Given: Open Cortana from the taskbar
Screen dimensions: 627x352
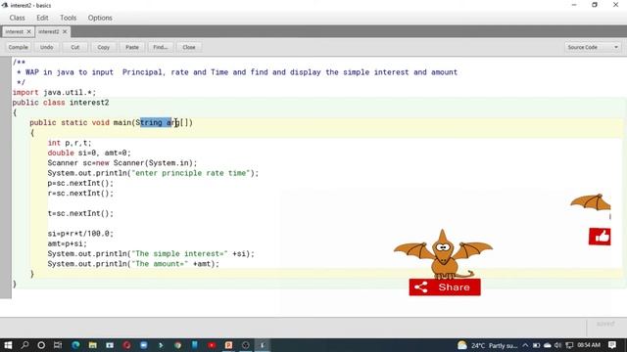Looking at the screenshot, I should tap(41, 345).
